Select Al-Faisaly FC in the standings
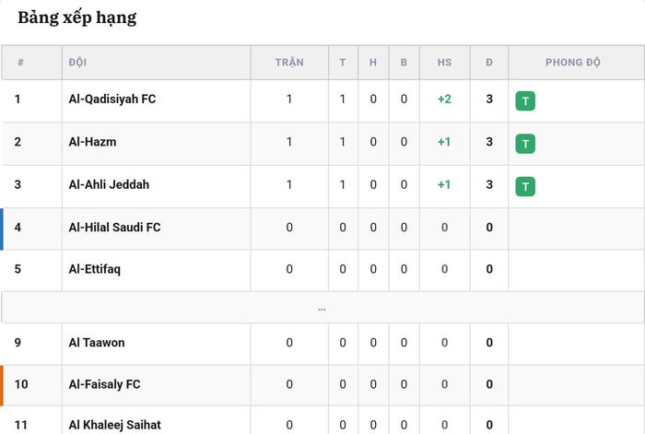 (x=104, y=384)
